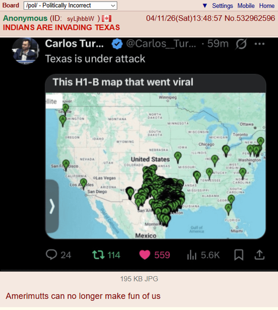278x310 pixels.
Task: Click the green retweet icon
Action: point(98,255)
